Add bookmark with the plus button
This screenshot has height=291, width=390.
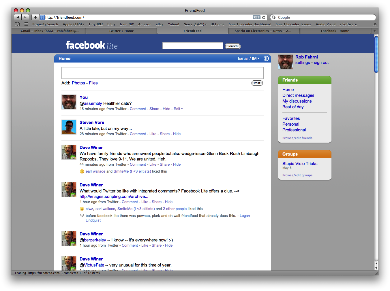point(35,17)
